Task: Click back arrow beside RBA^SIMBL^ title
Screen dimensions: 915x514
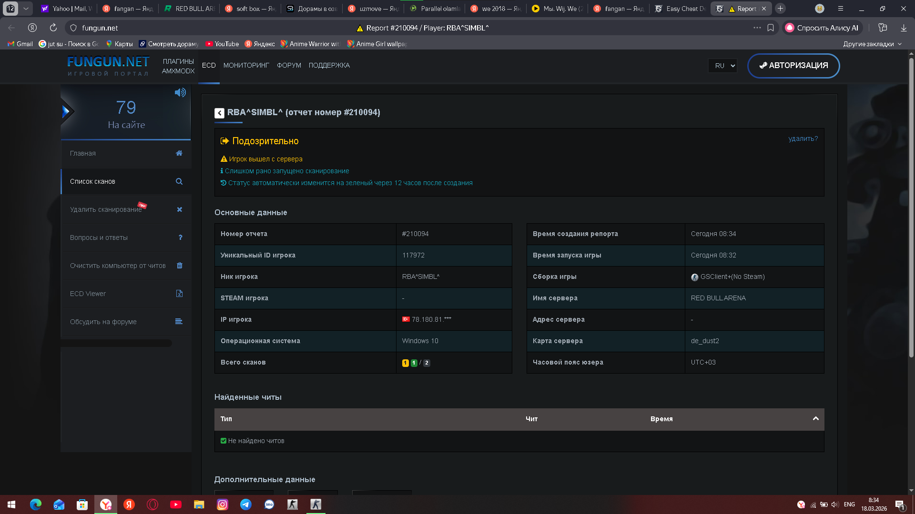Action: point(219,113)
